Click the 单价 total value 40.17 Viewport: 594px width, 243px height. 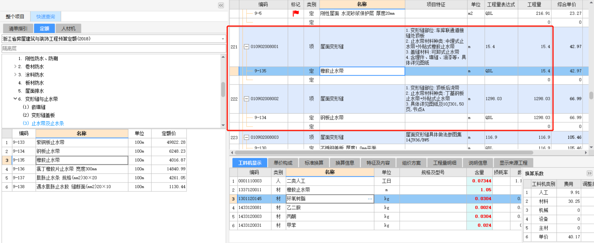pyautogui.click(x=569, y=237)
